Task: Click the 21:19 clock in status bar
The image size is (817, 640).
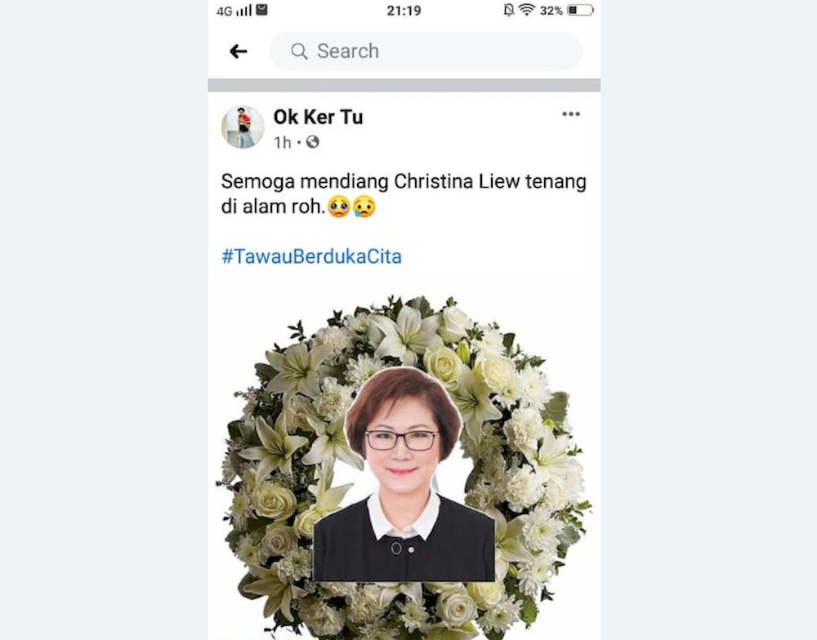Action: 404,11
